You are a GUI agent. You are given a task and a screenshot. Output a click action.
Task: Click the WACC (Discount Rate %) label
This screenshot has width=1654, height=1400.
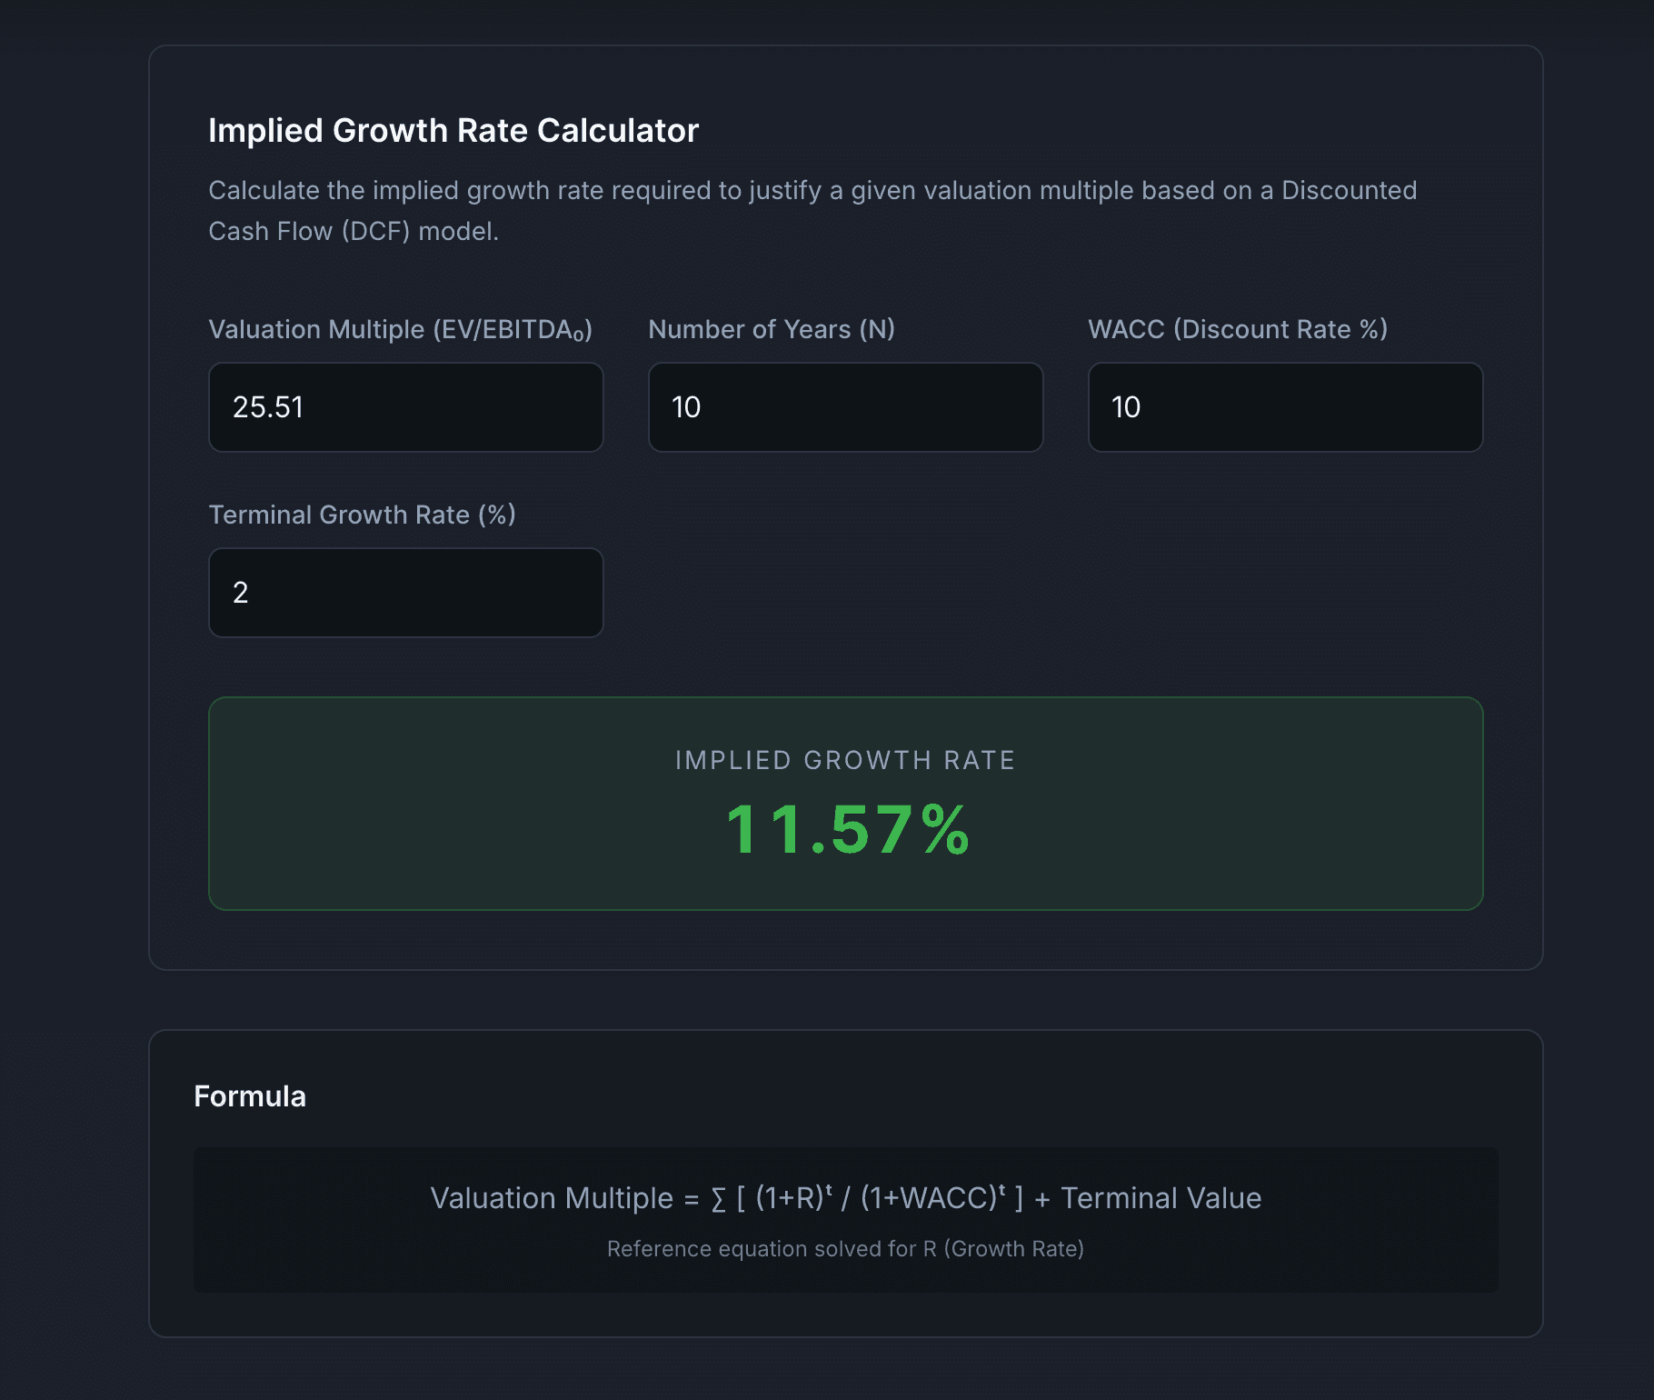point(1240,329)
